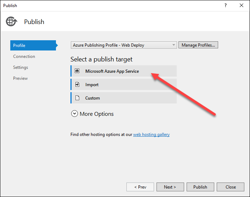Advance with the Next button
The height and width of the screenshot is (197, 250).
pyautogui.click(x=170, y=187)
